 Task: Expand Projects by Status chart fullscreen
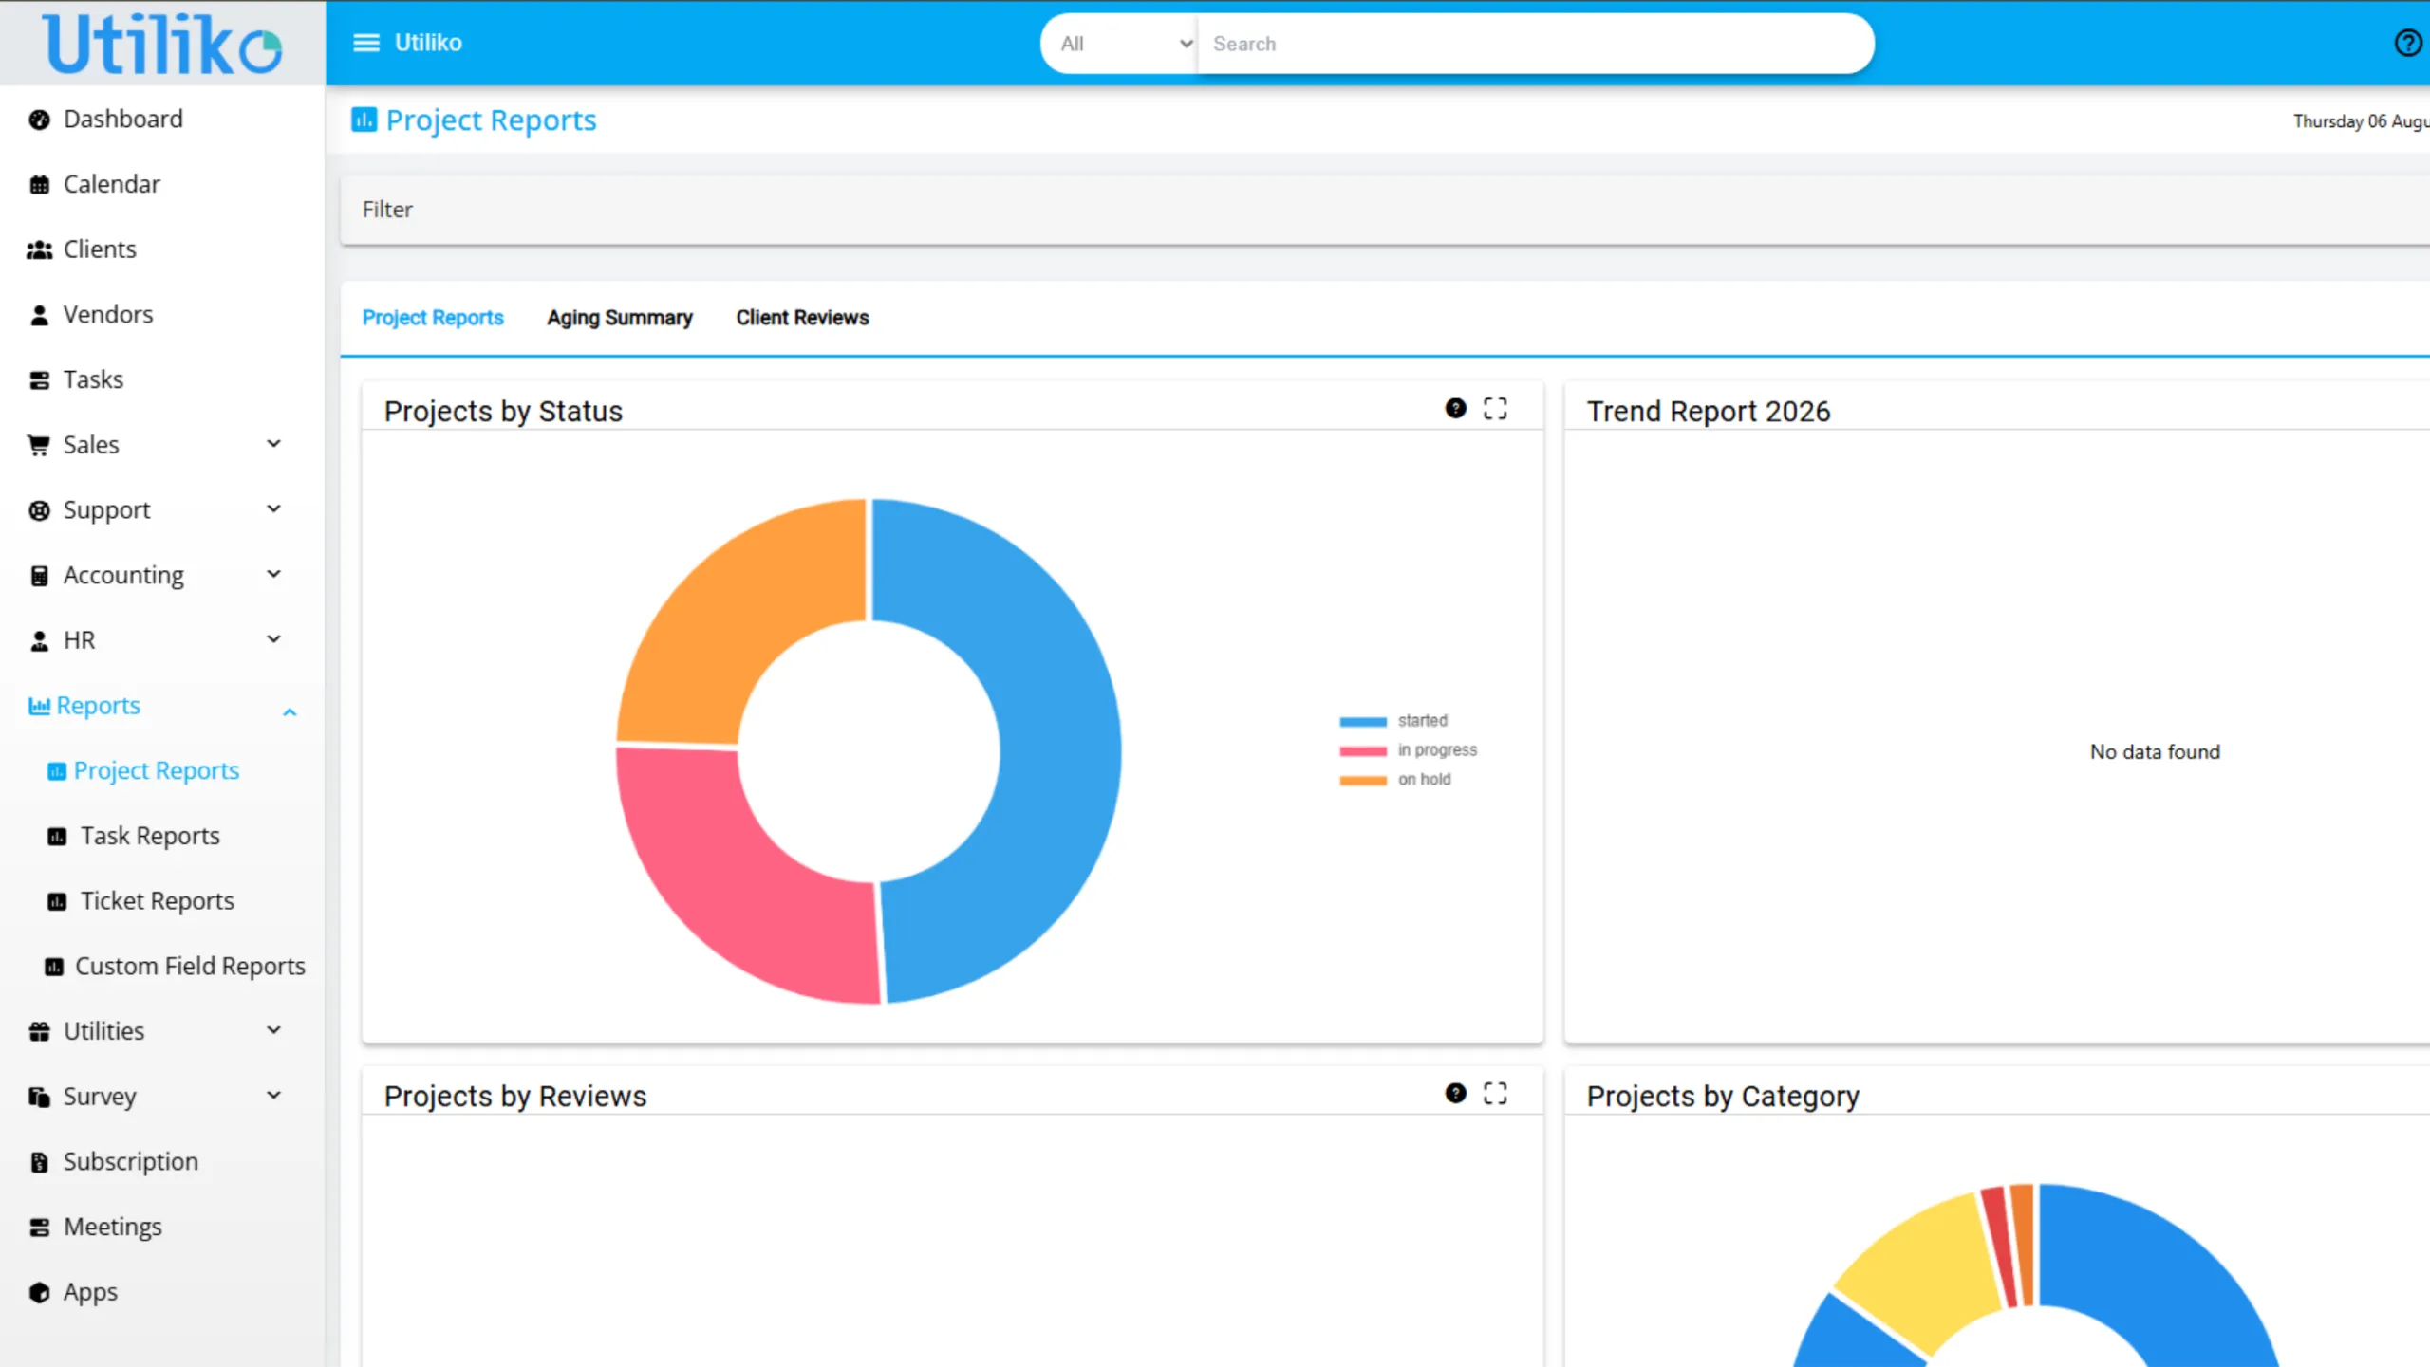point(1495,409)
